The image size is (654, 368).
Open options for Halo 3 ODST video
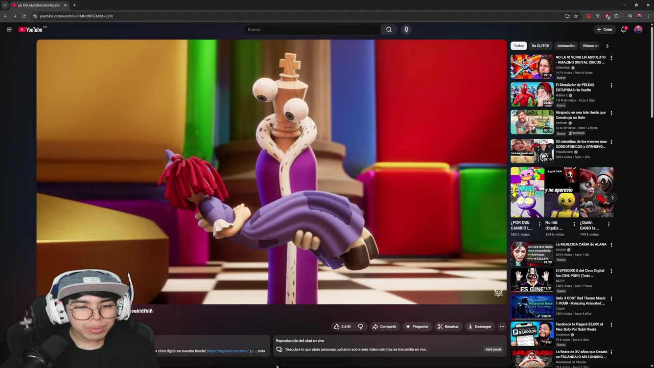point(611,298)
